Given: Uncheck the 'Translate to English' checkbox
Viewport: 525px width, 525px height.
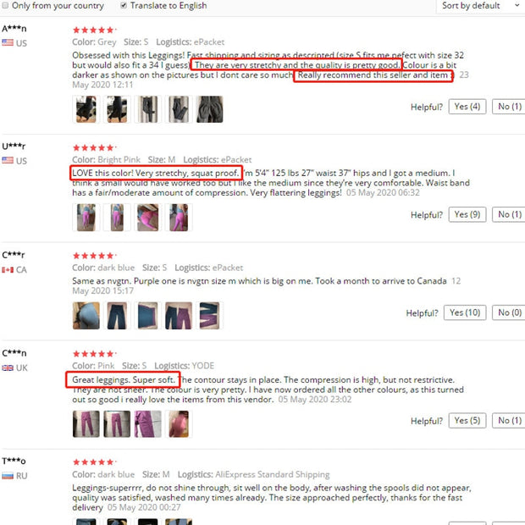Looking at the screenshot, I should tap(124, 5).
